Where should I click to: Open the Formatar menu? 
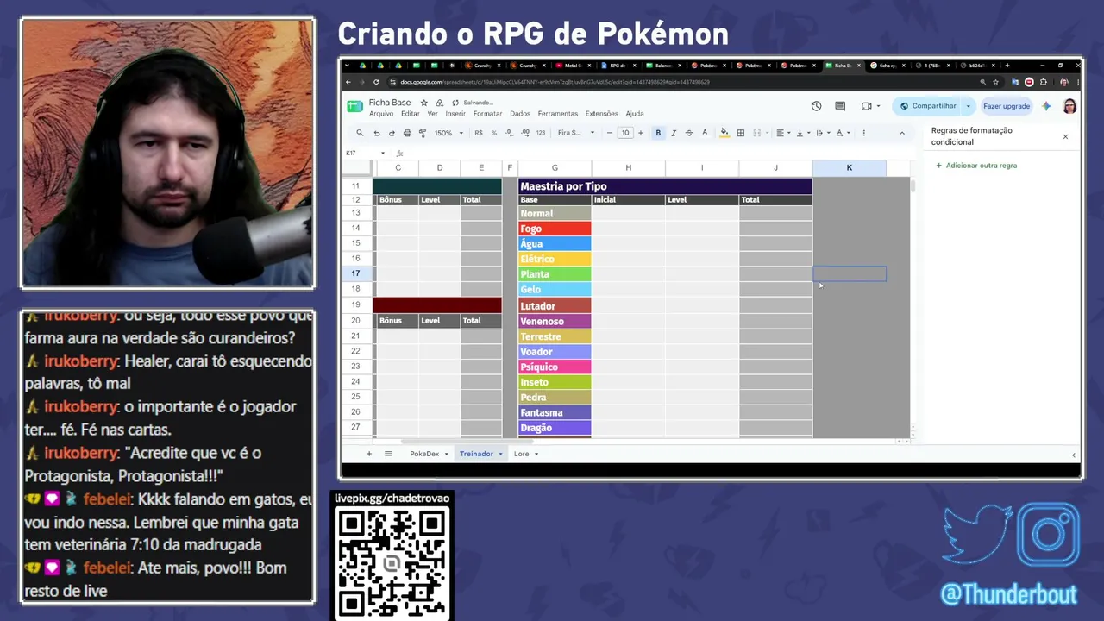click(487, 114)
